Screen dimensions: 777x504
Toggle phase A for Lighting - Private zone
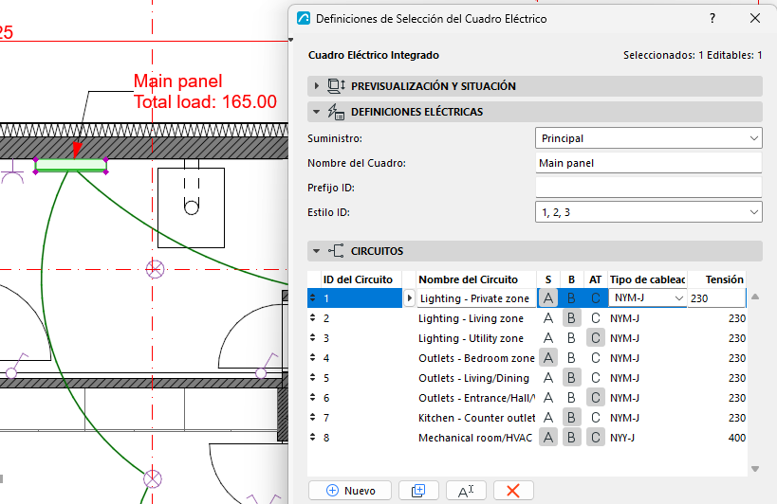(548, 298)
